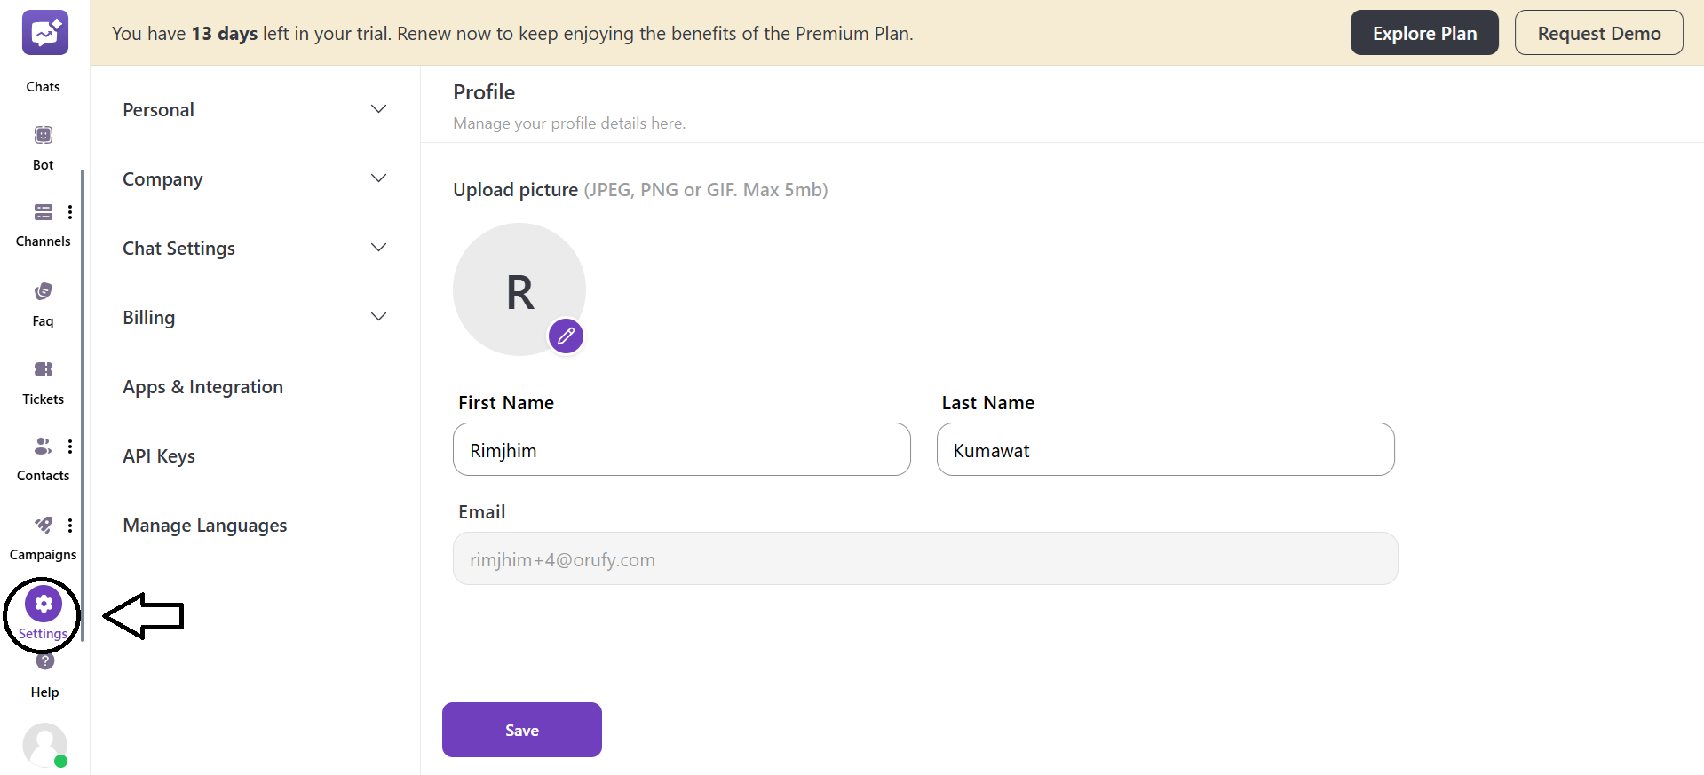
Task: Open the Contacts icon in sidebar
Action: point(42,446)
